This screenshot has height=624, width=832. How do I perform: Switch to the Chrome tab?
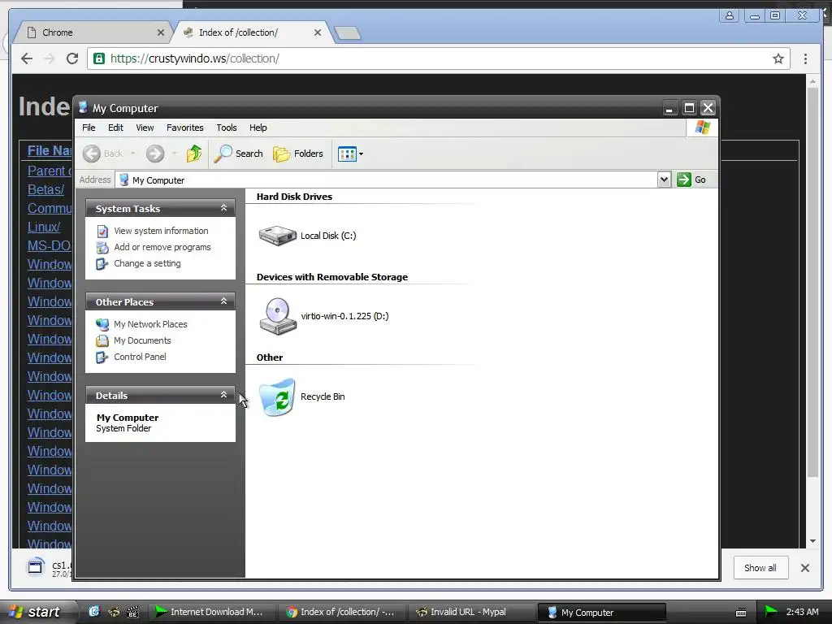tap(93, 32)
